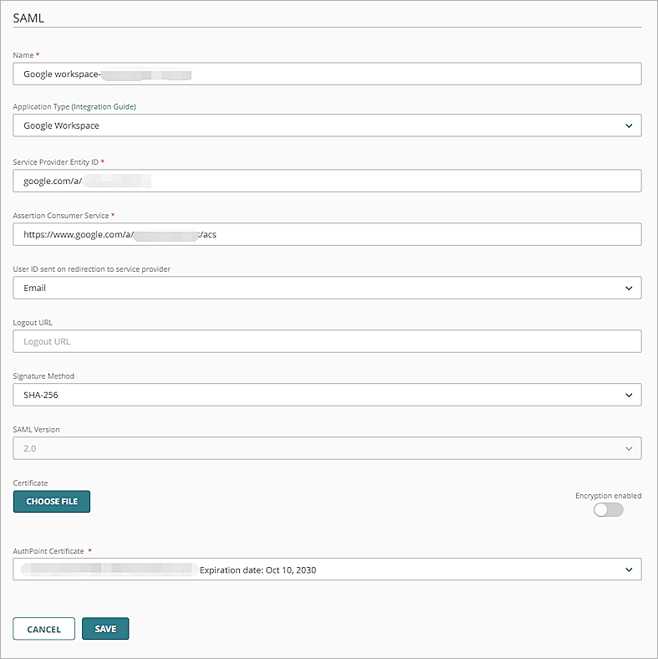Save the SAML configuration
Screen dimensions: 658x659
105,629
